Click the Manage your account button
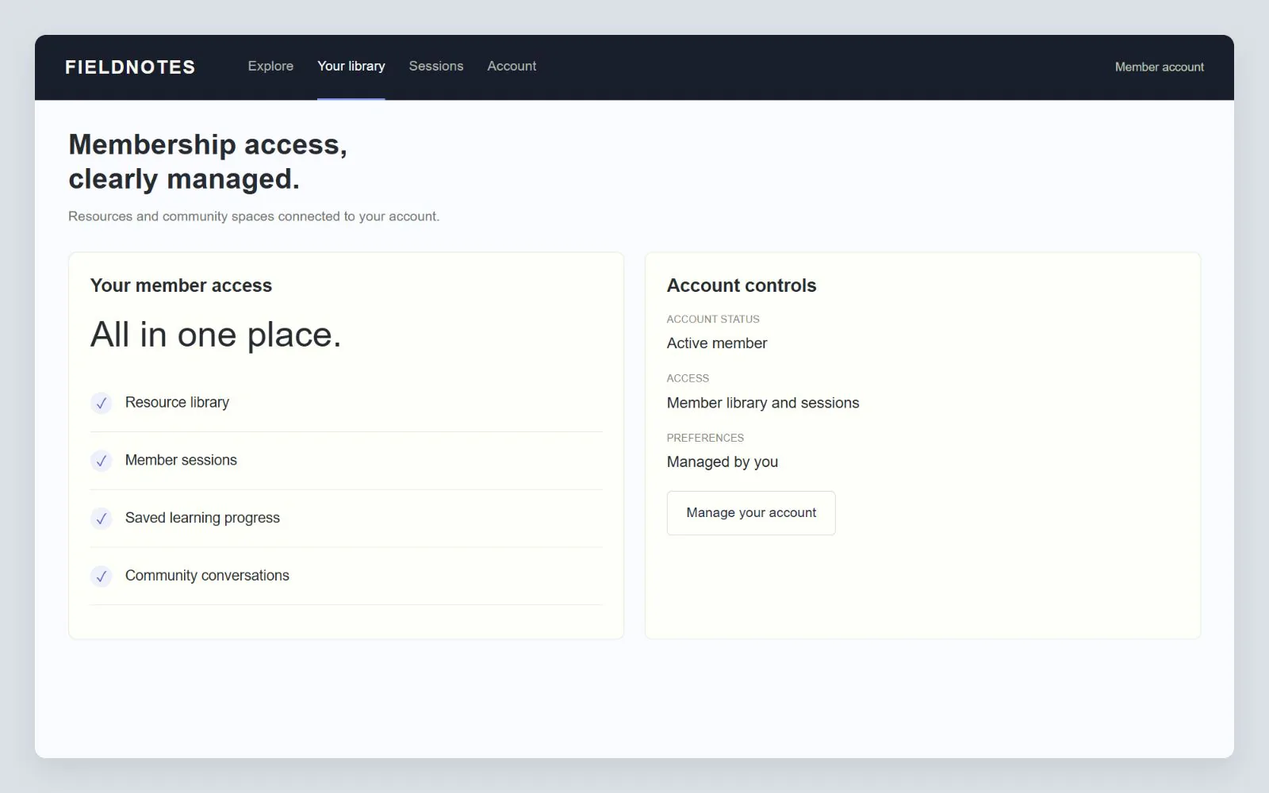Image resolution: width=1269 pixels, height=793 pixels. [x=751, y=513]
